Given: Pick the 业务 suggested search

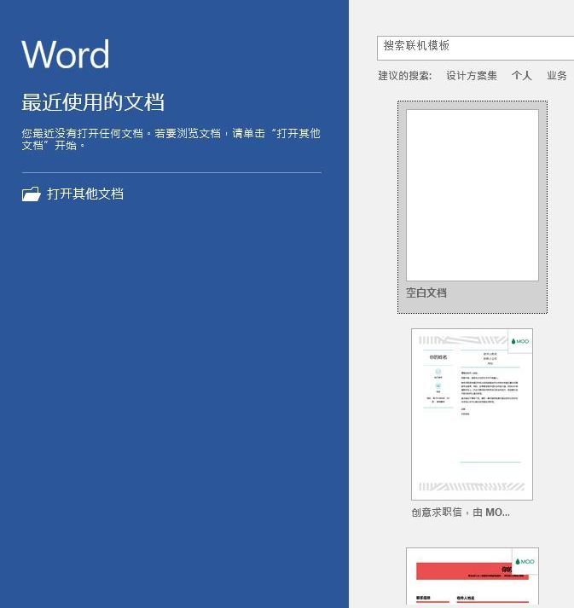Looking at the screenshot, I should coord(556,76).
